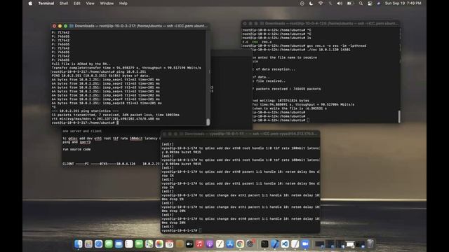Click the 'ping statistics' line
The image size is (449, 252).
(85, 111)
